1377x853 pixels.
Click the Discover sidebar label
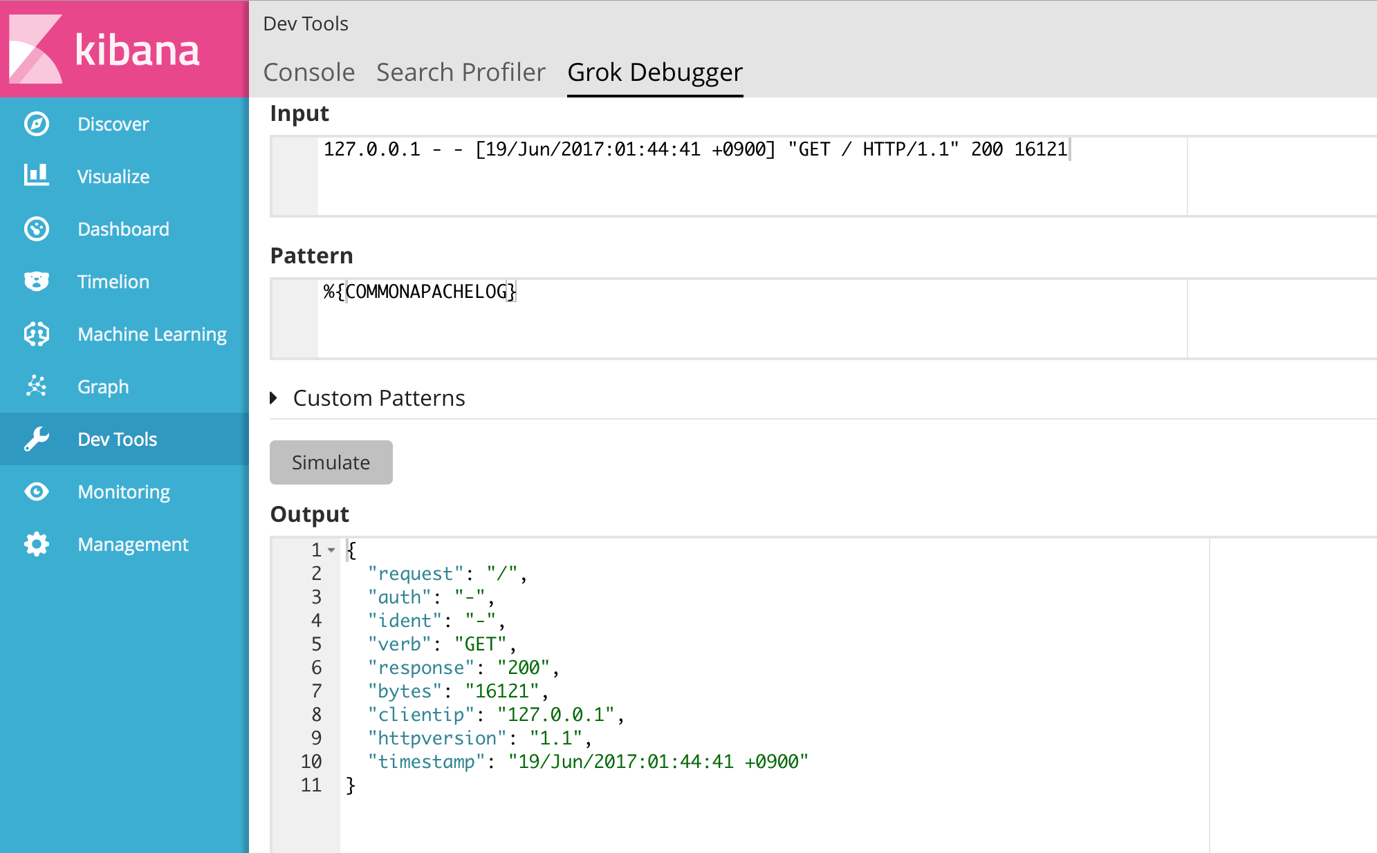click(x=113, y=124)
